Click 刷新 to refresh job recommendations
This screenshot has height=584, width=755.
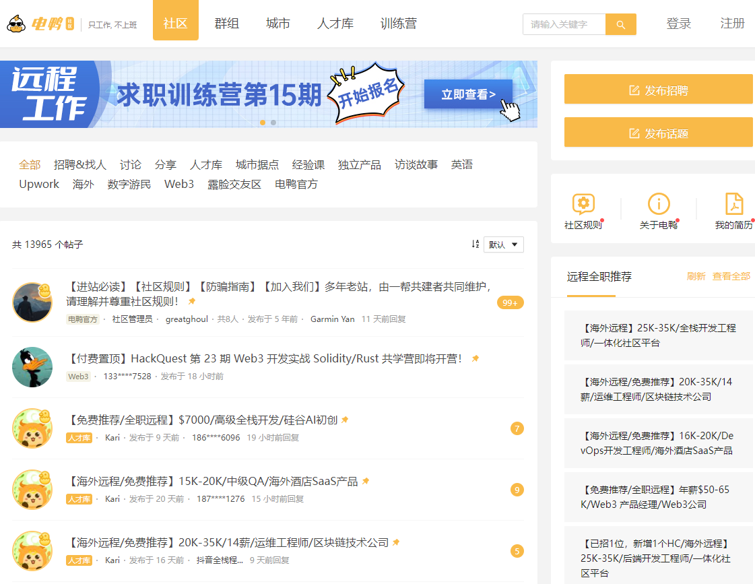696,276
